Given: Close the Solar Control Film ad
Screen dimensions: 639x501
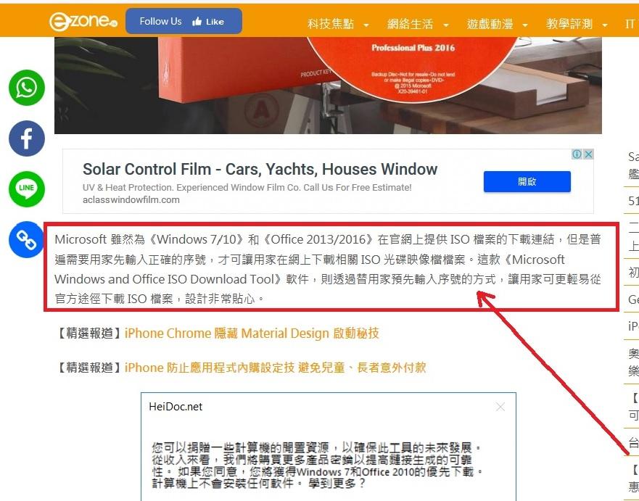Looking at the screenshot, I should click(x=588, y=154).
